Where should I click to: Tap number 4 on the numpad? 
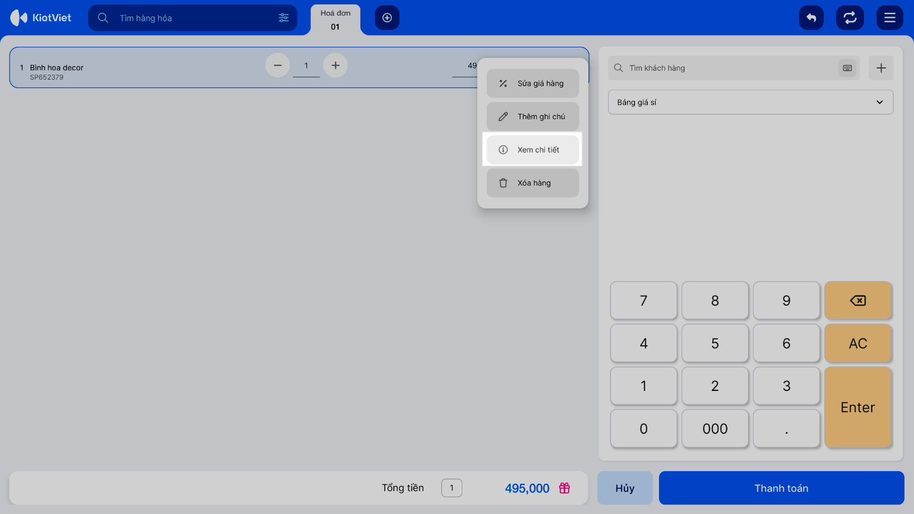tap(644, 343)
